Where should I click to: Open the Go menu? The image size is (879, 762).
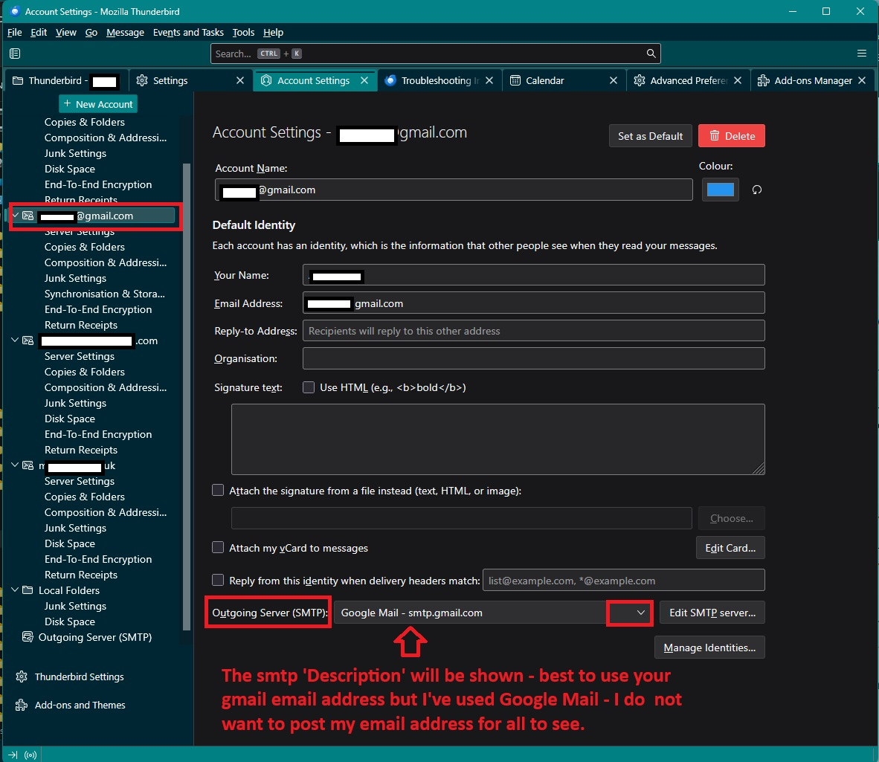(91, 32)
